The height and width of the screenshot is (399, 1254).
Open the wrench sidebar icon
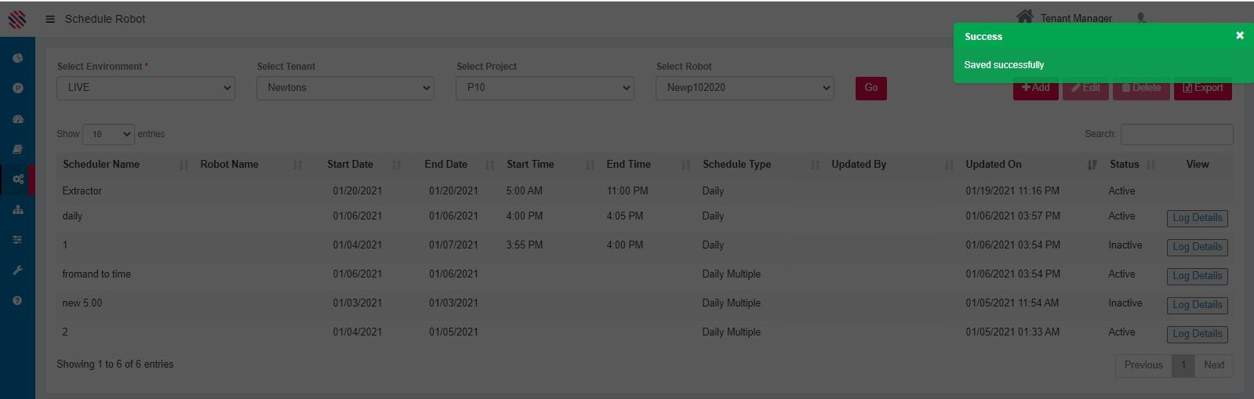point(17,270)
